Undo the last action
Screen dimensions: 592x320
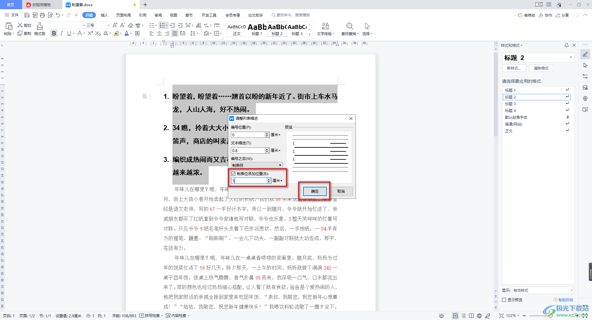(x=58, y=15)
